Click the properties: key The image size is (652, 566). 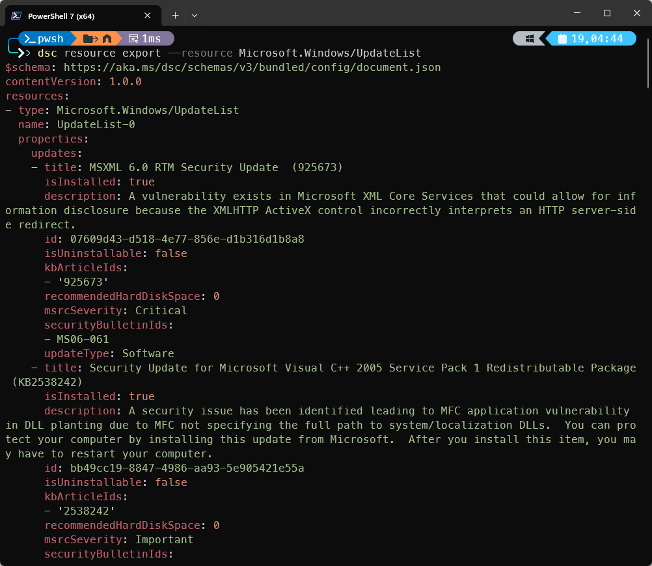(x=53, y=139)
